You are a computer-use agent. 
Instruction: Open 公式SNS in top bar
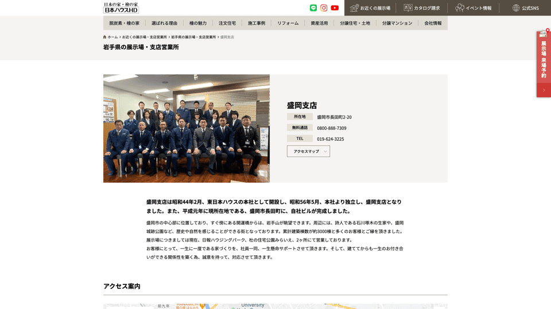coord(525,7)
